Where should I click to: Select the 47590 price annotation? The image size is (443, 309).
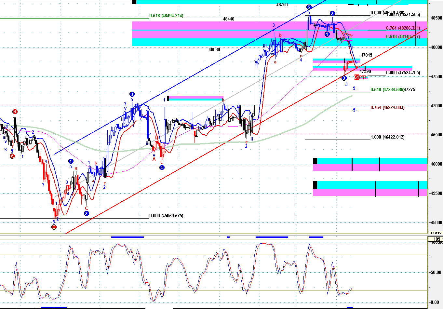click(365, 71)
